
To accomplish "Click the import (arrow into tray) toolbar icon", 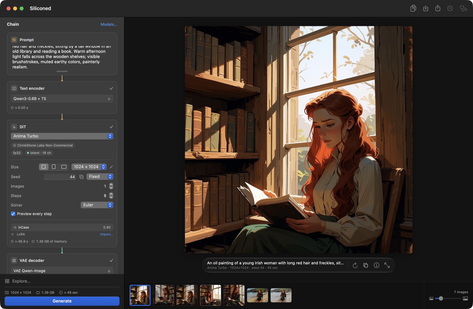I will pyautogui.click(x=426, y=8).
